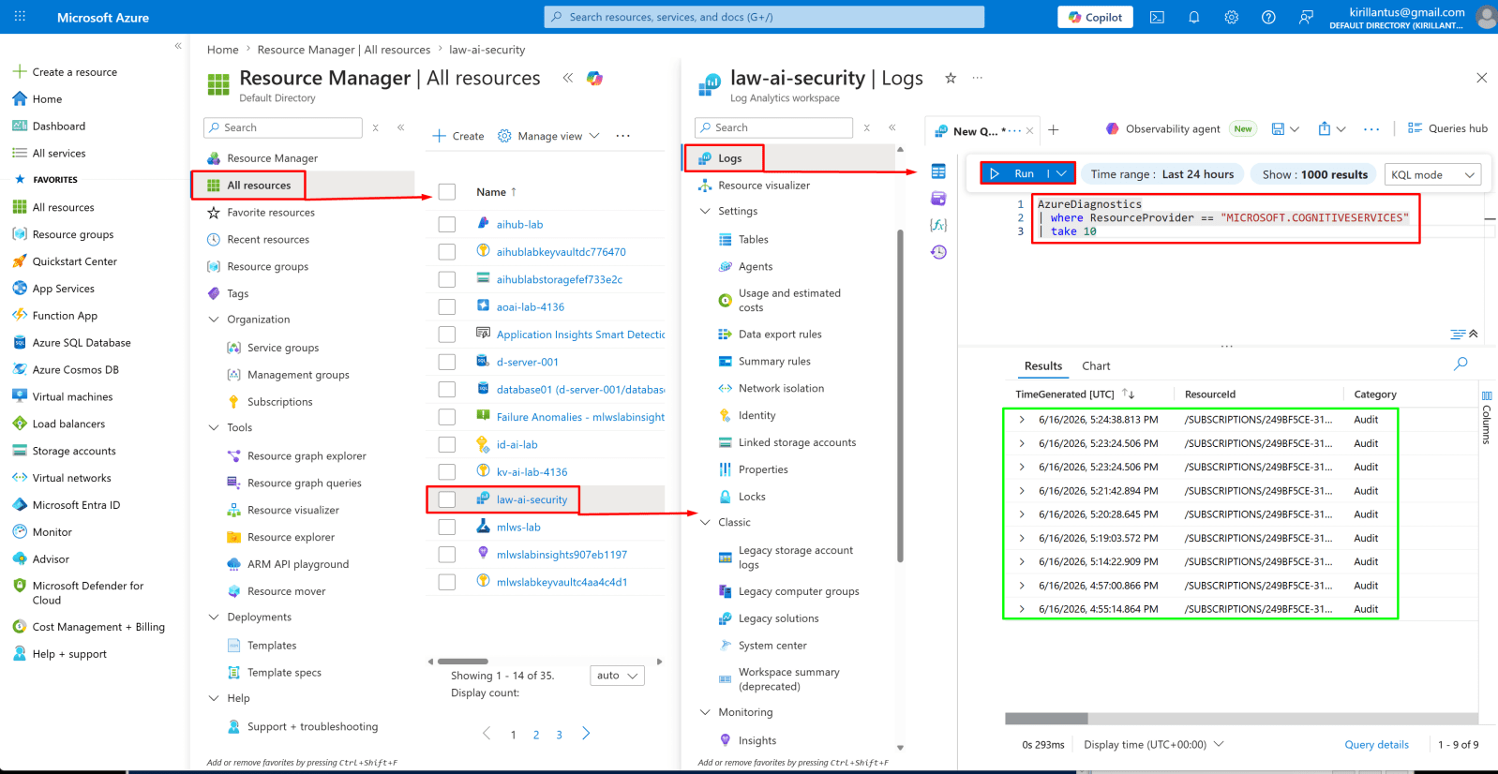Image resolution: width=1498 pixels, height=774 pixels.
Task: Open the functions fx icon in Logs sidebar
Action: [938, 225]
